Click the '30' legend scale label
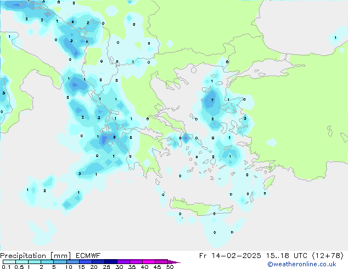Viewport: 348px width, 269px height. pos(119,267)
